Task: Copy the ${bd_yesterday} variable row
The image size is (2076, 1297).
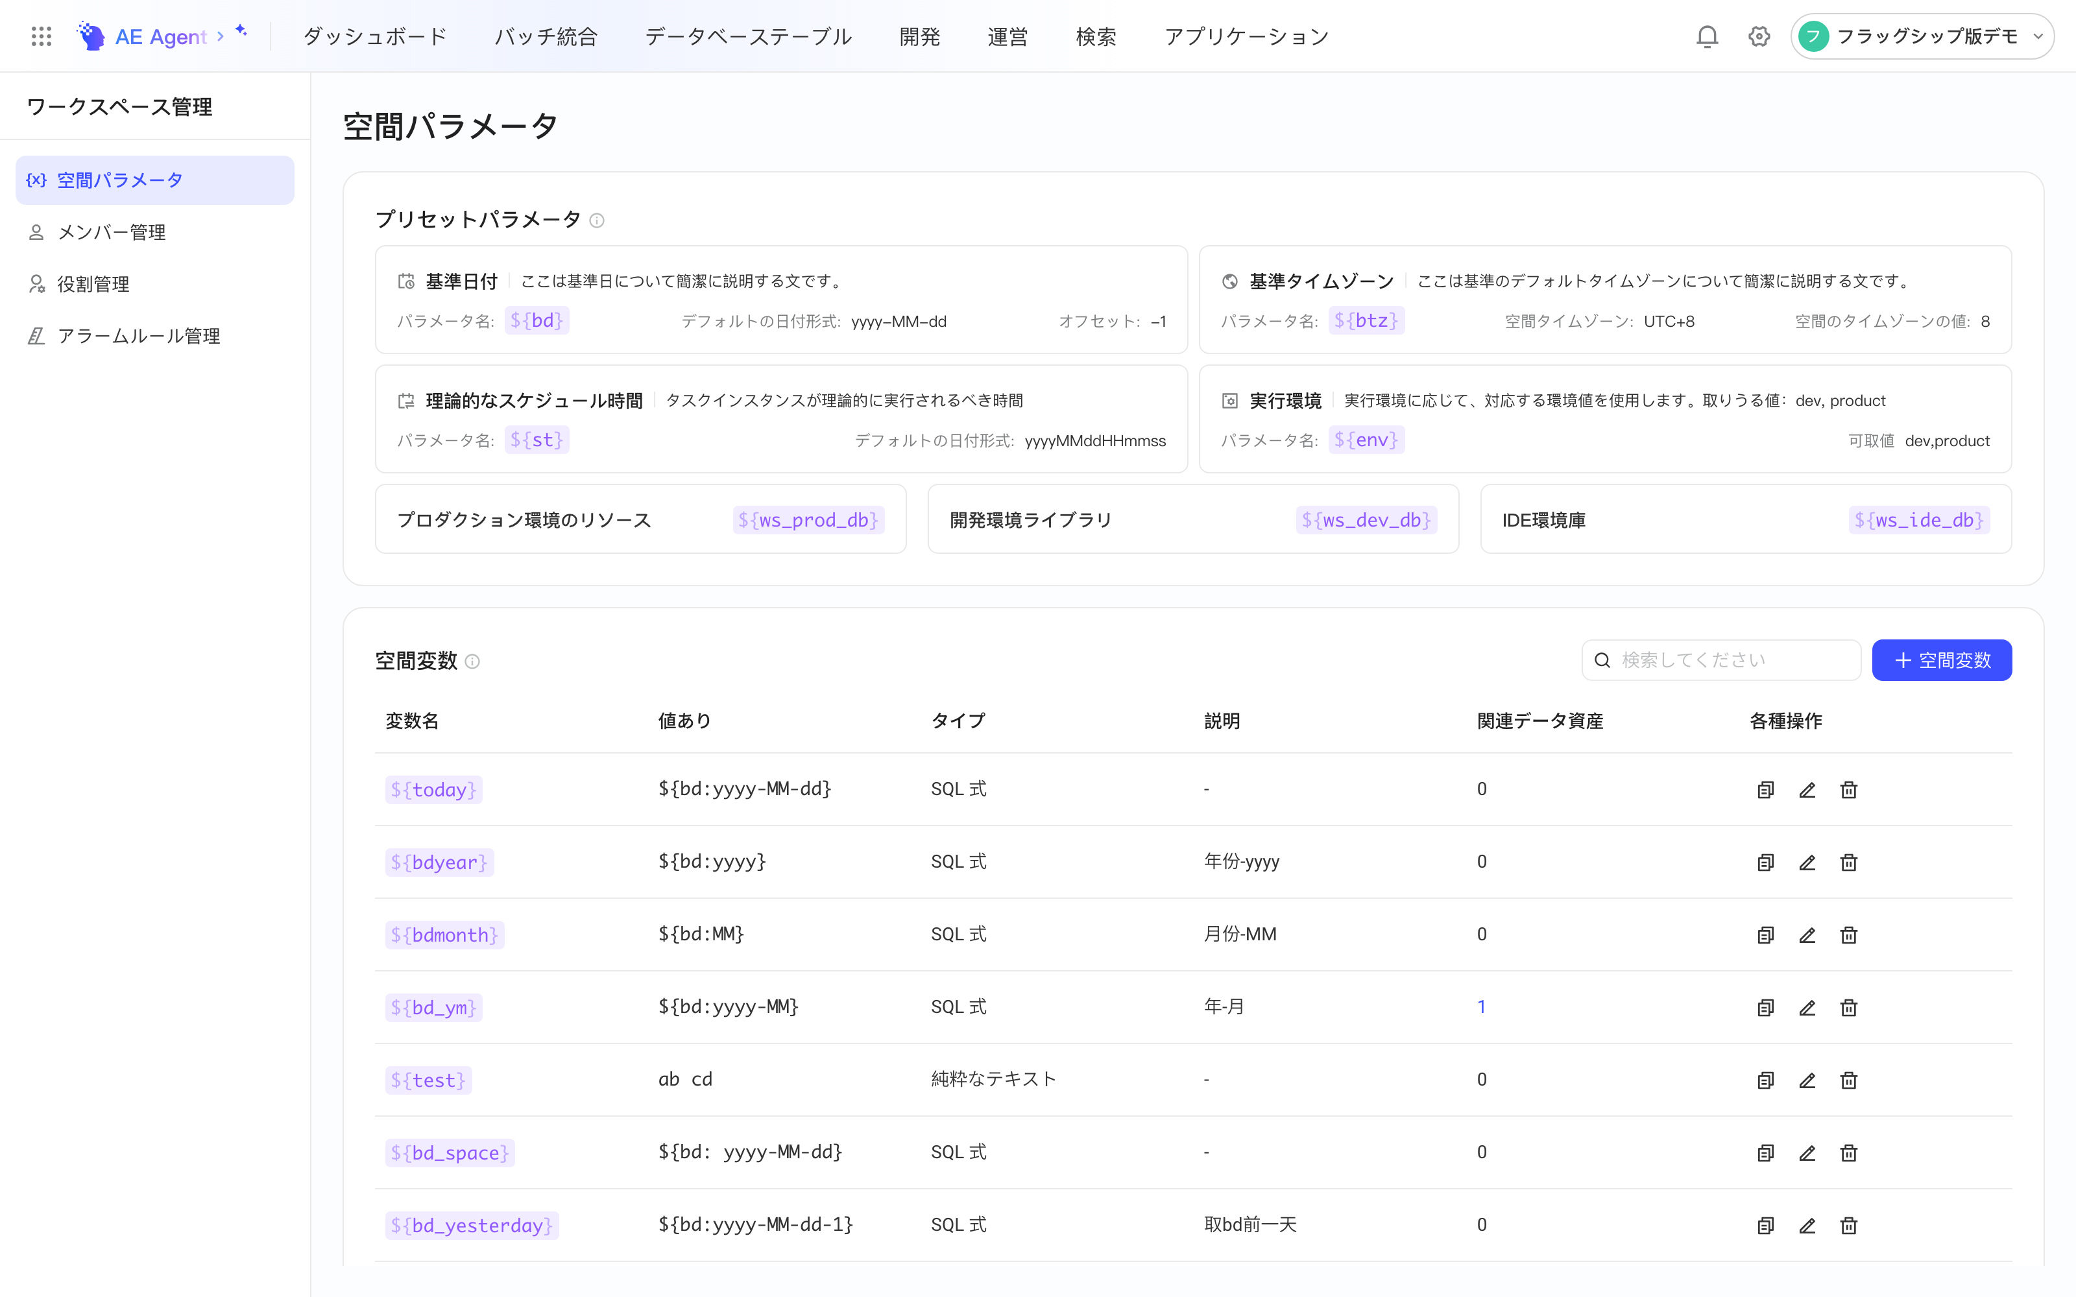Action: pos(1765,1225)
